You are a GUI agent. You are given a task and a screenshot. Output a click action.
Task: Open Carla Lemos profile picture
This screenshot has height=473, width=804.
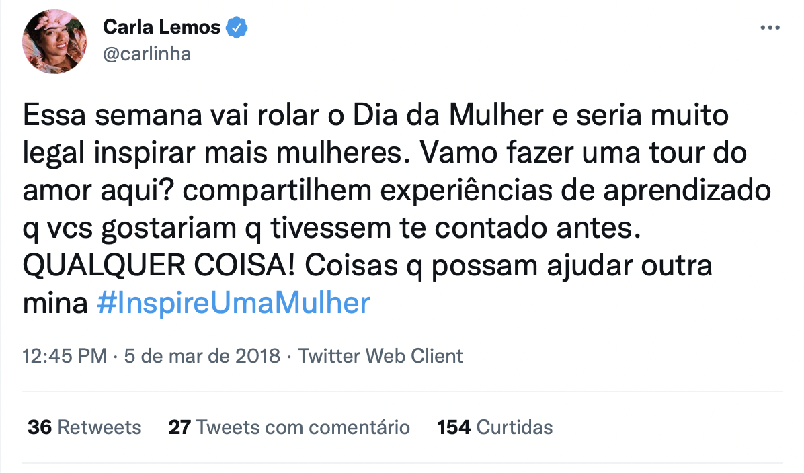[55, 41]
